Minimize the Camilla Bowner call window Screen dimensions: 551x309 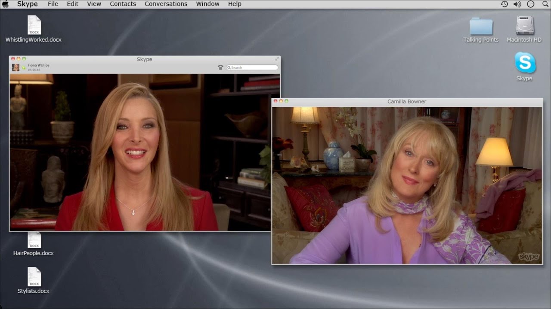click(x=281, y=101)
